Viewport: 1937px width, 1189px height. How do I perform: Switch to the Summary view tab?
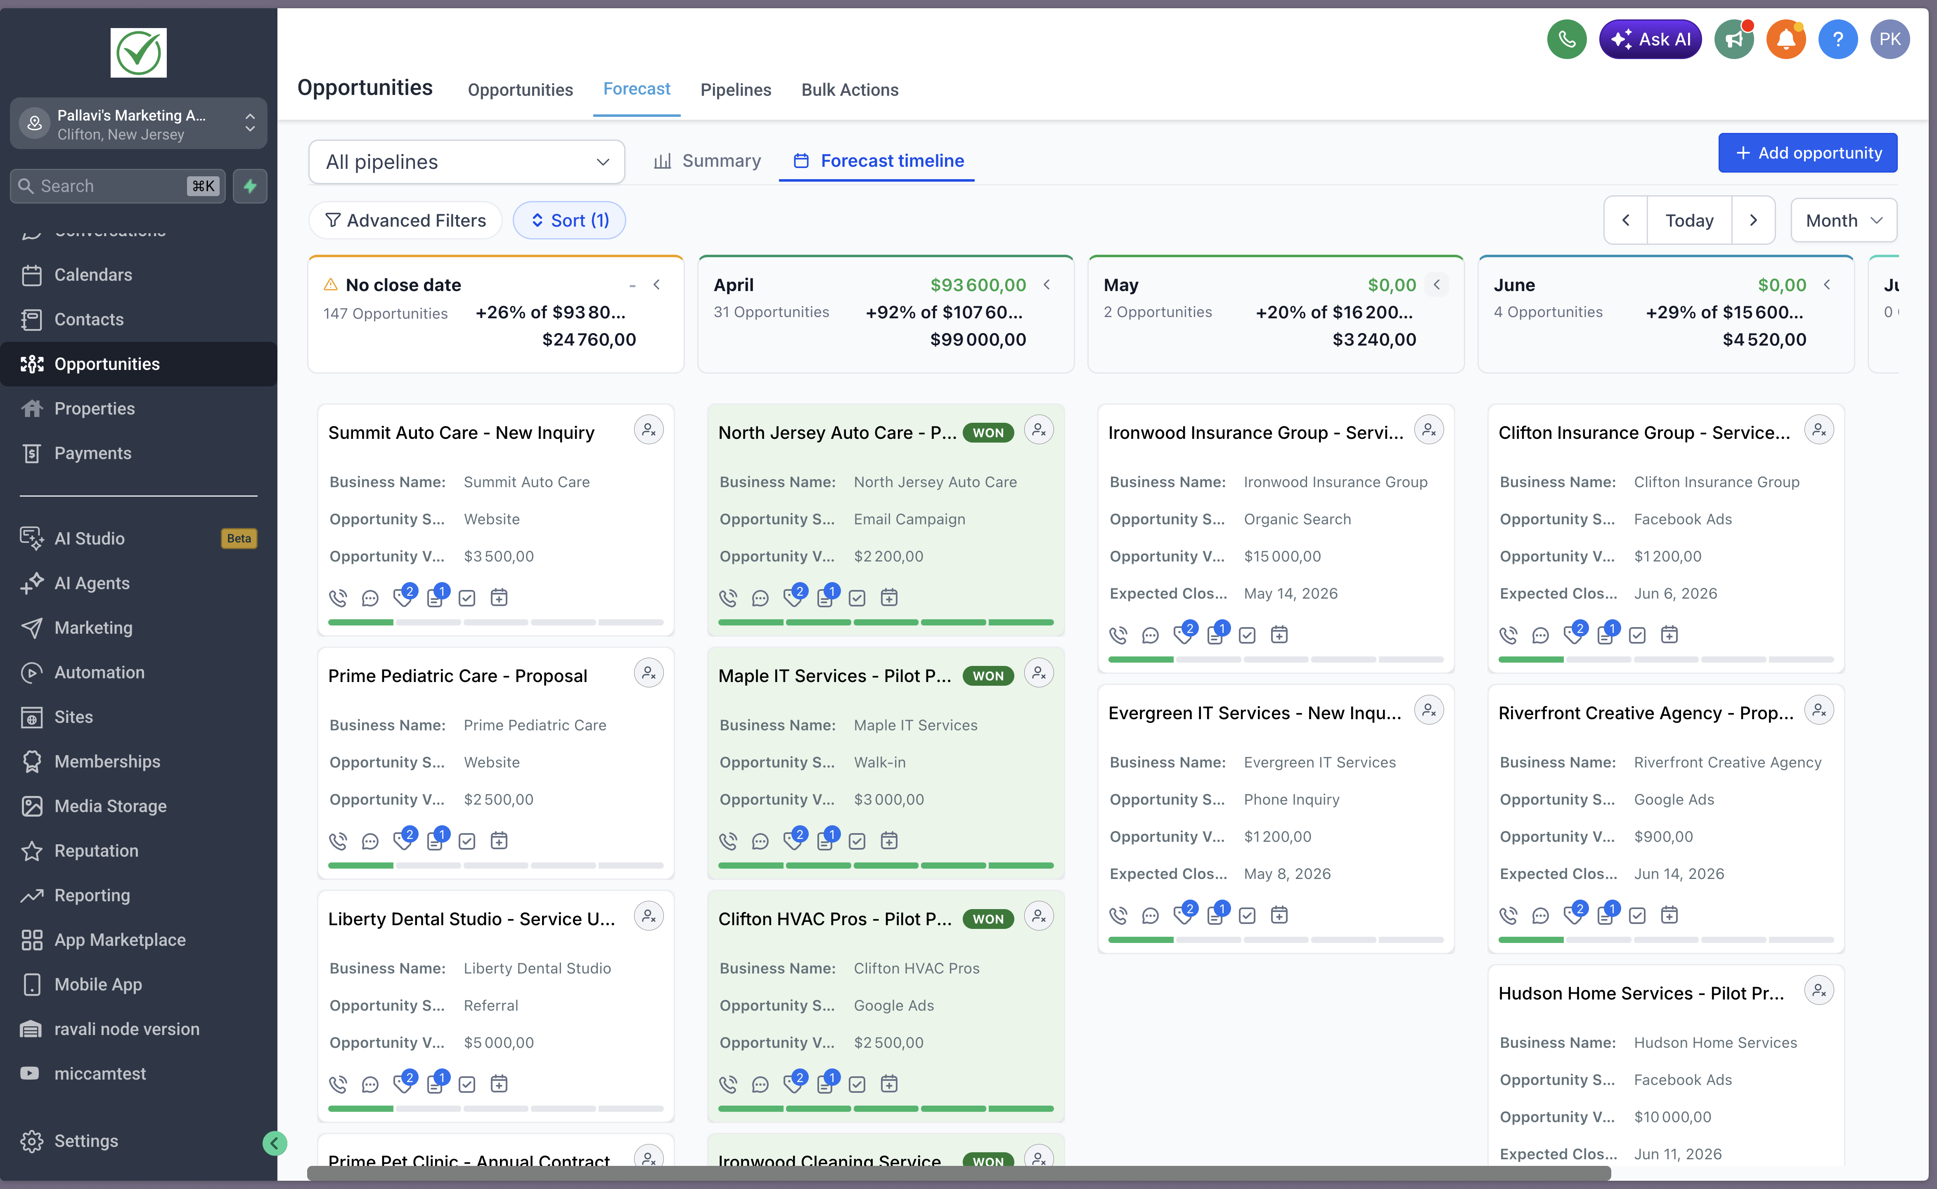coord(708,161)
